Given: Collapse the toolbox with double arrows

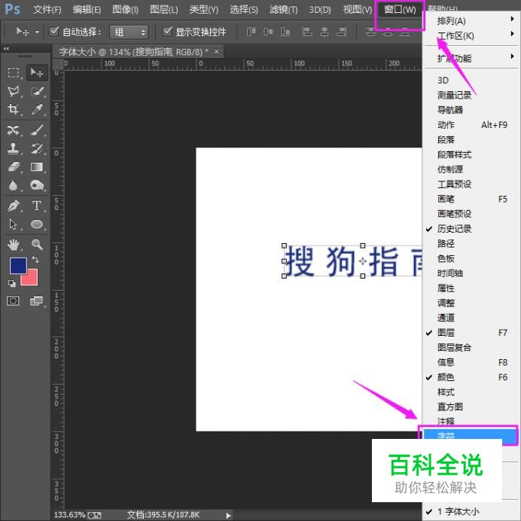Looking at the screenshot, I should 6,48.
